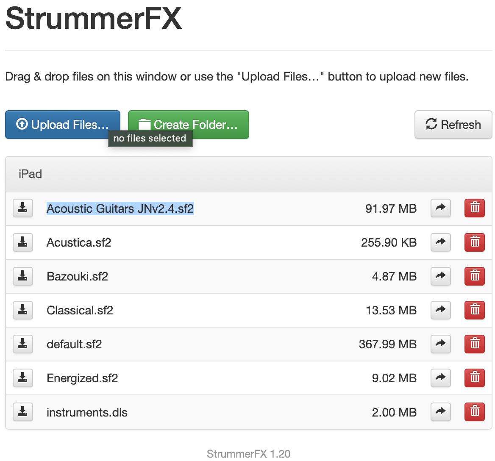Click download icon for Acustica.sf2

[x=23, y=242]
